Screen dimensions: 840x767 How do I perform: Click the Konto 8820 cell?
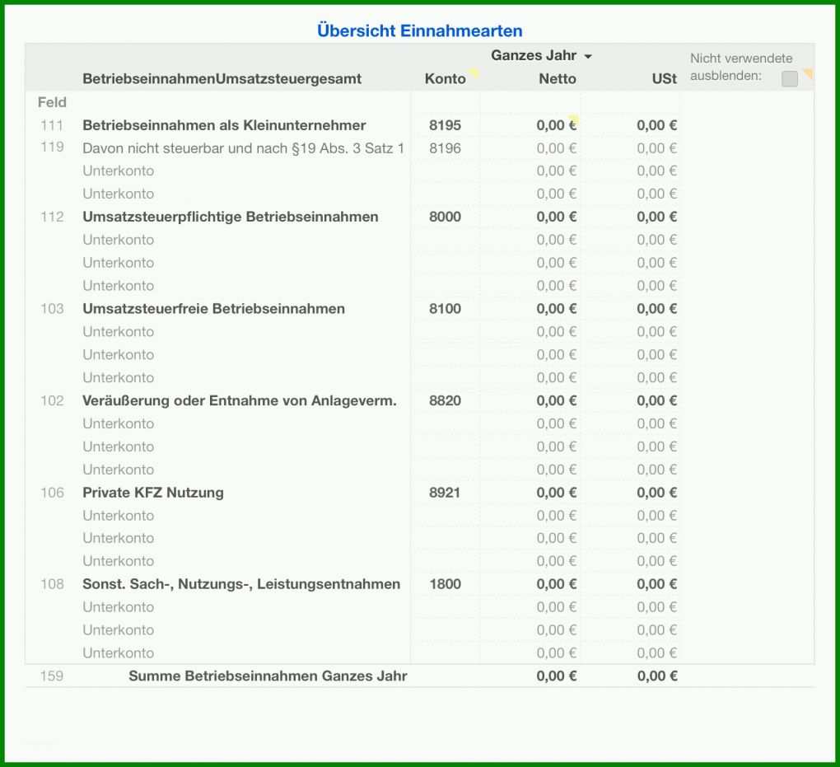point(445,401)
